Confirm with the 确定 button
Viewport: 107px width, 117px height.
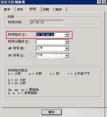(x=52, y=112)
